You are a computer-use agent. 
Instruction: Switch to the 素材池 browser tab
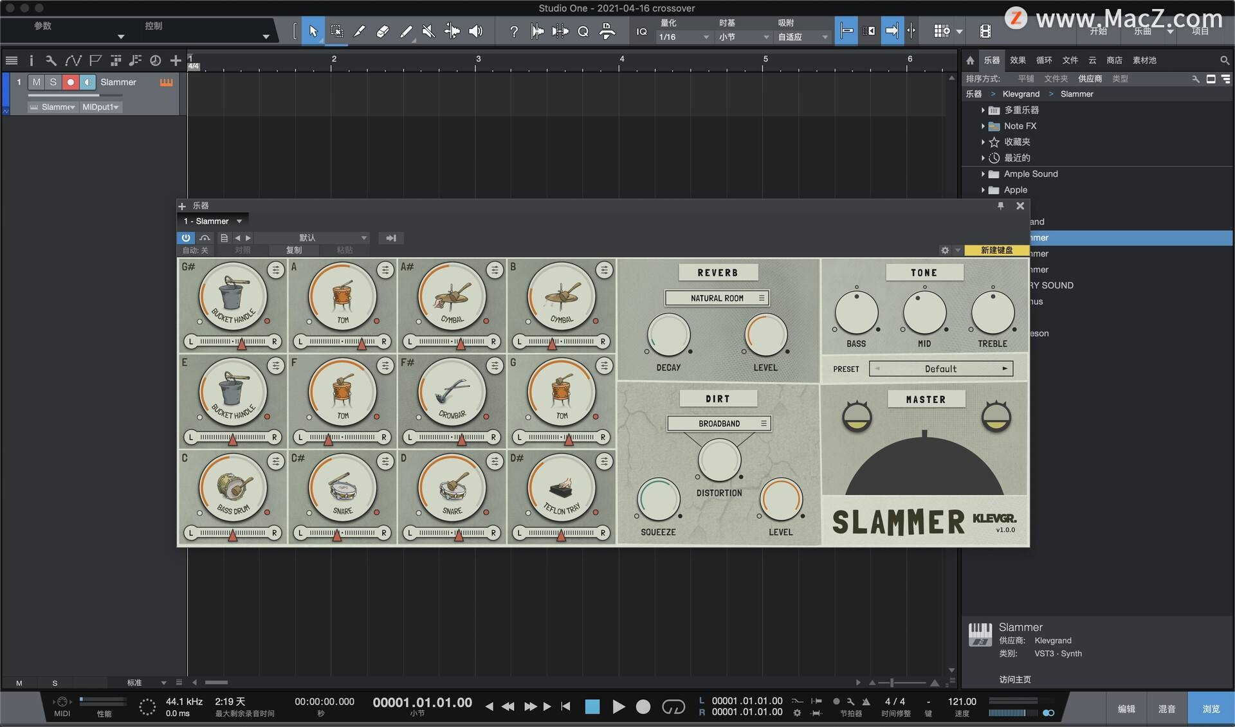(x=1144, y=60)
